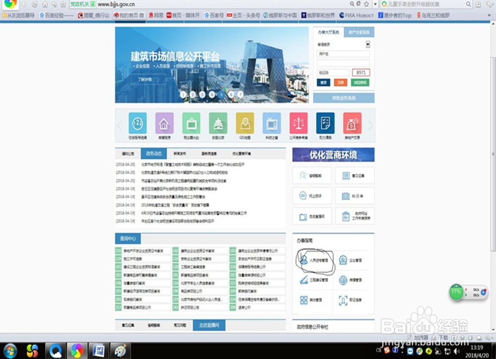Viewport: 496px width, 359px height.
Task: Open the 安居北京 temple icon tile
Action: (218, 123)
